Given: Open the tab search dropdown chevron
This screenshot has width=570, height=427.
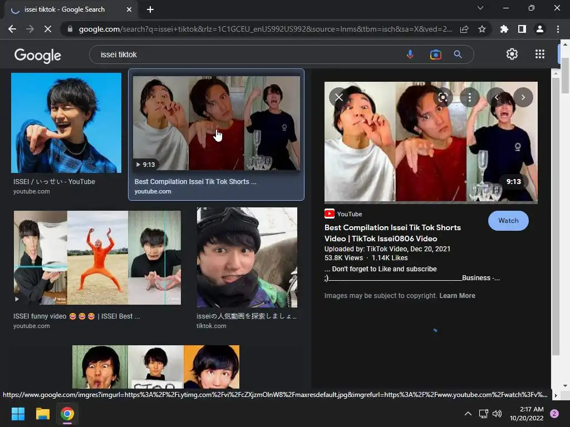Looking at the screenshot, I should (x=480, y=8).
